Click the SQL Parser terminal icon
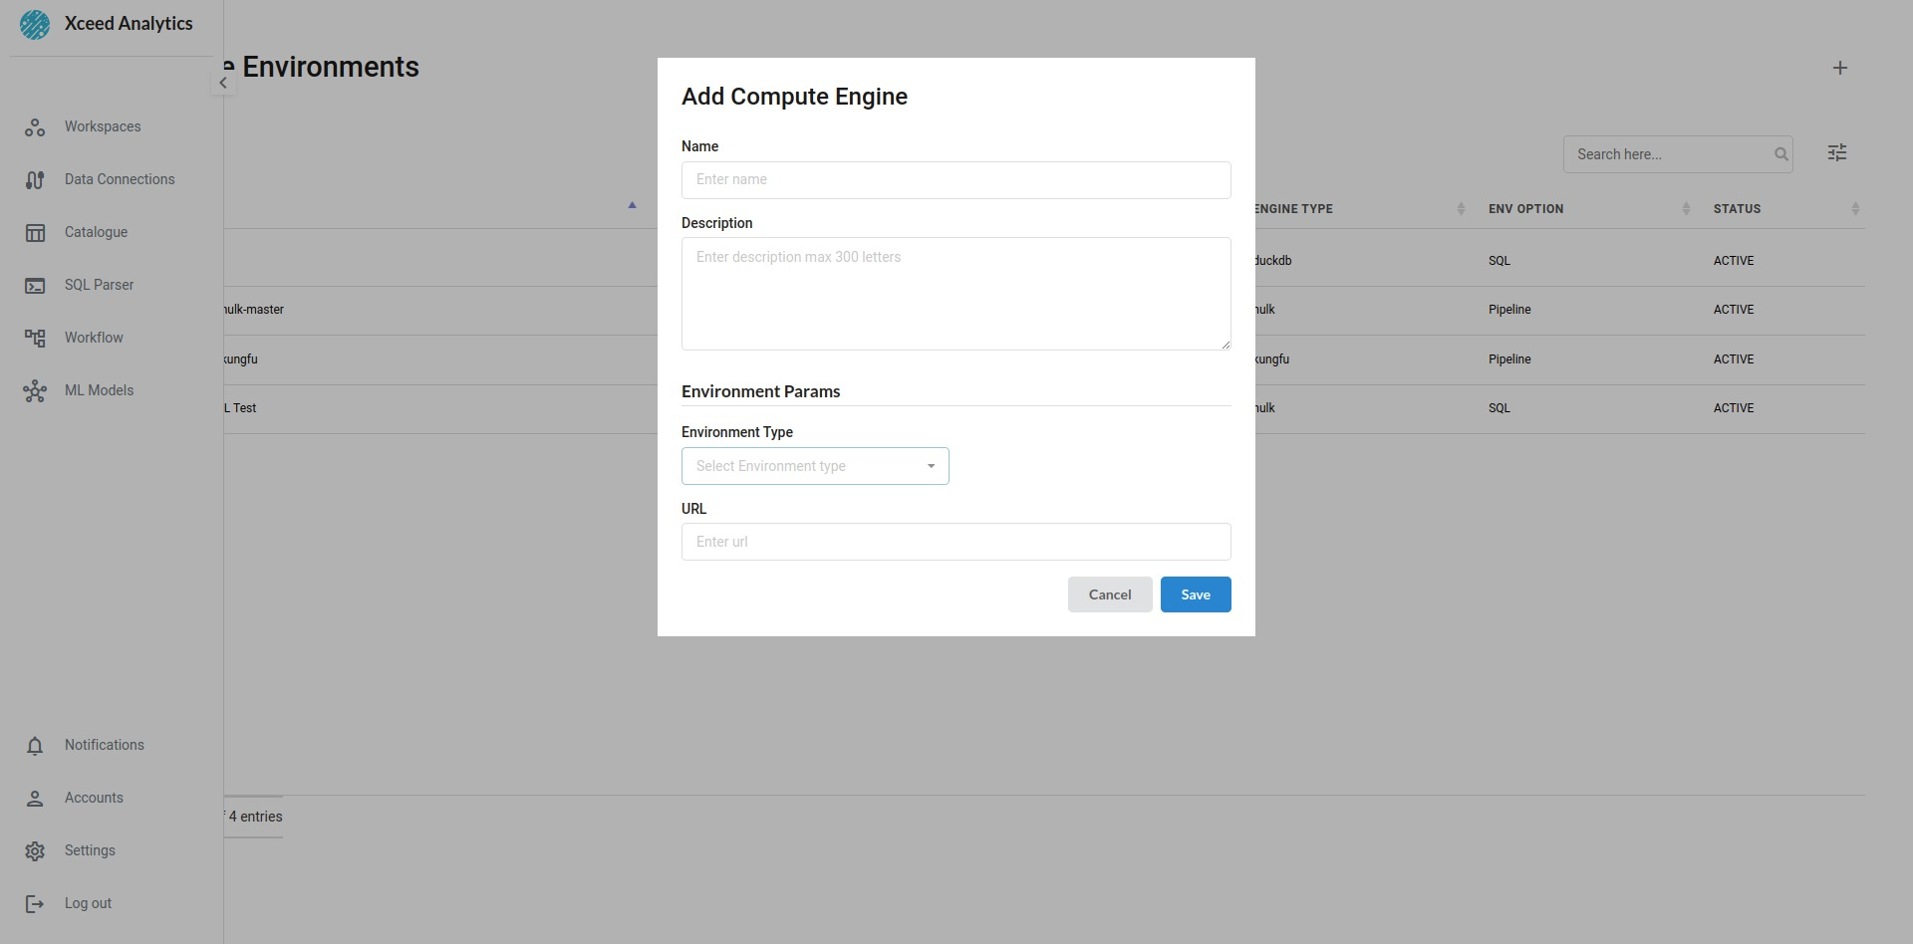The height and width of the screenshot is (944, 1913). click(x=35, y=286)
